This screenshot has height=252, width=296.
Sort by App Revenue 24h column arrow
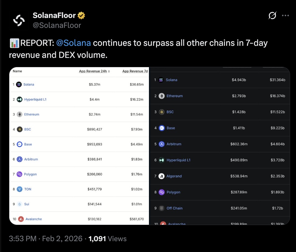109,72
